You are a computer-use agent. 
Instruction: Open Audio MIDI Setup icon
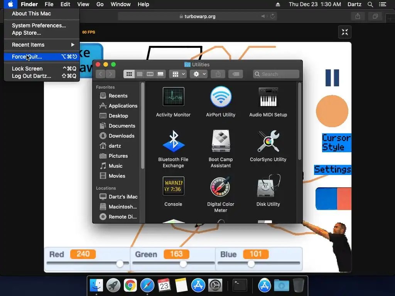tap(268, 97)
